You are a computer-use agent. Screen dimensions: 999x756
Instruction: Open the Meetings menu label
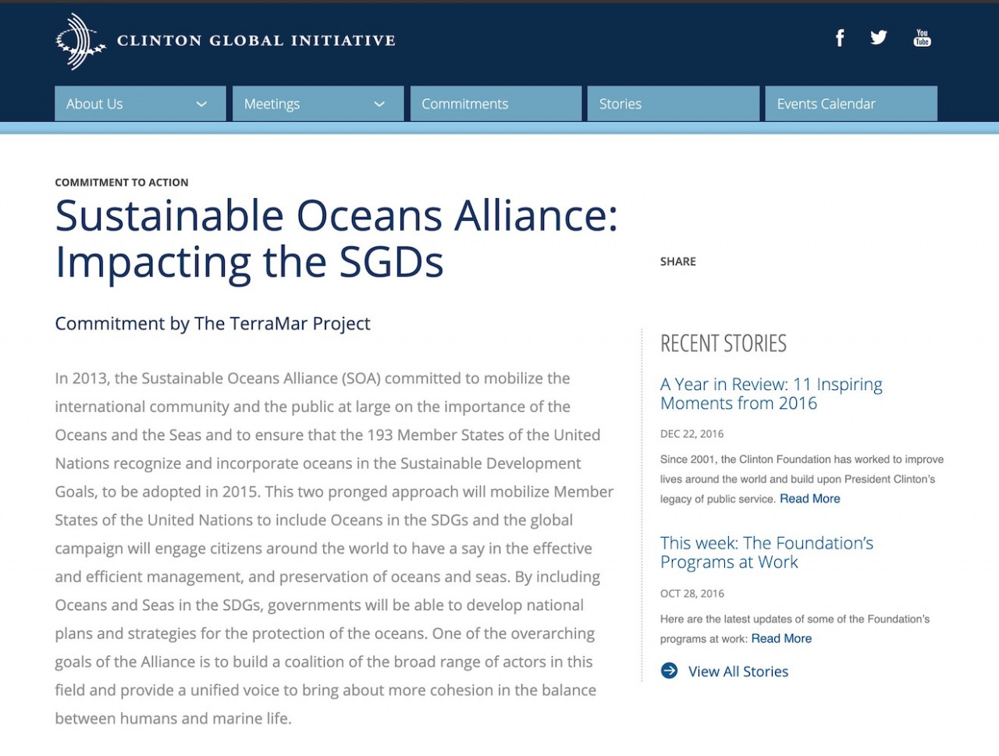point(272,104)
